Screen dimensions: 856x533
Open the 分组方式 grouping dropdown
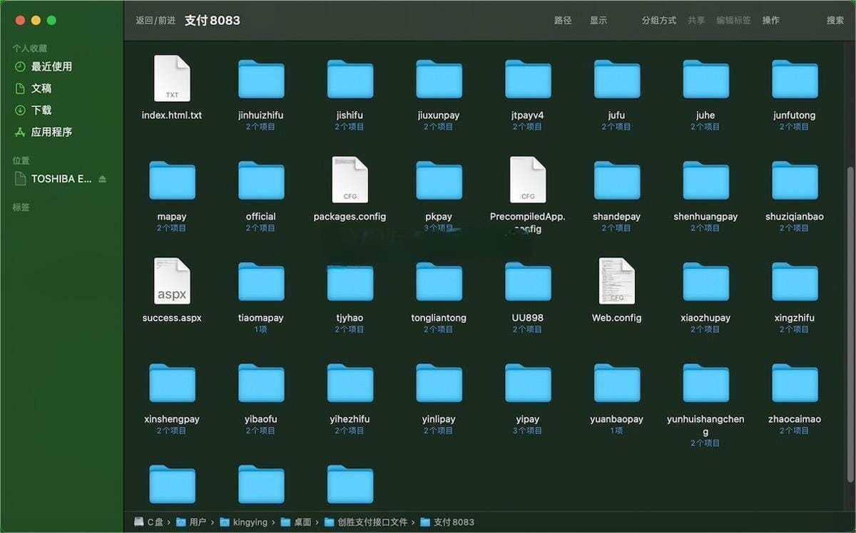[x=658, y=21]
